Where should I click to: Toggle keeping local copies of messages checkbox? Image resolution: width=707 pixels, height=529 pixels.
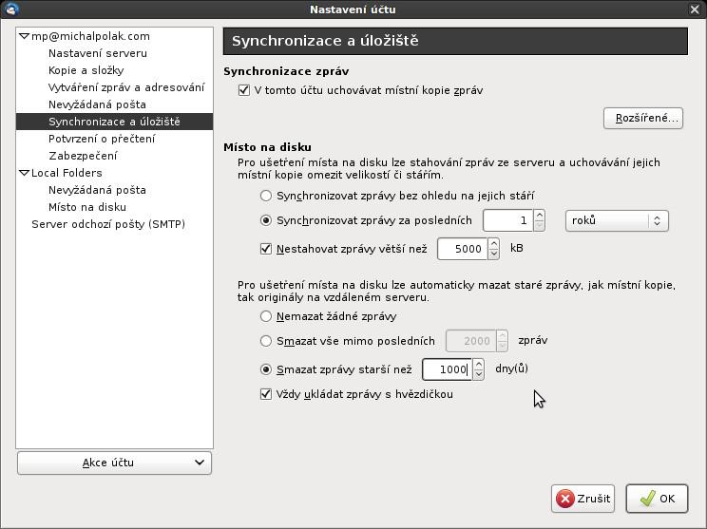(x=244, y=90)
